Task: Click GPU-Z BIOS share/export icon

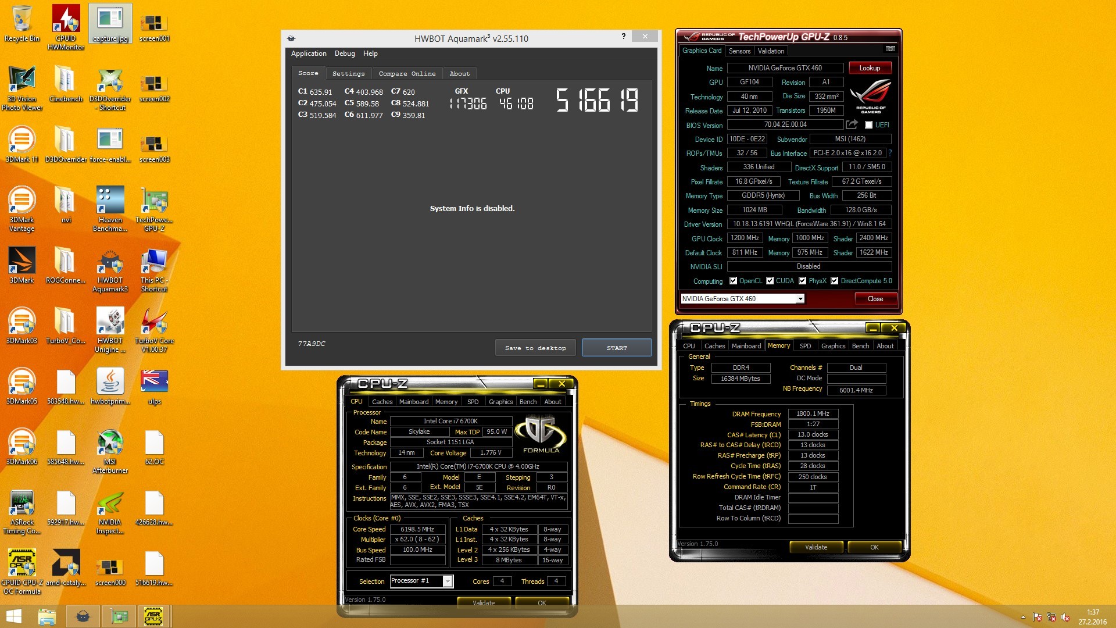Action: tap(852, 124)
